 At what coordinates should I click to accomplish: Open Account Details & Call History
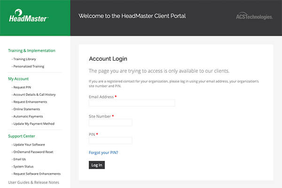pyautogui.click(x=34, y=94)
